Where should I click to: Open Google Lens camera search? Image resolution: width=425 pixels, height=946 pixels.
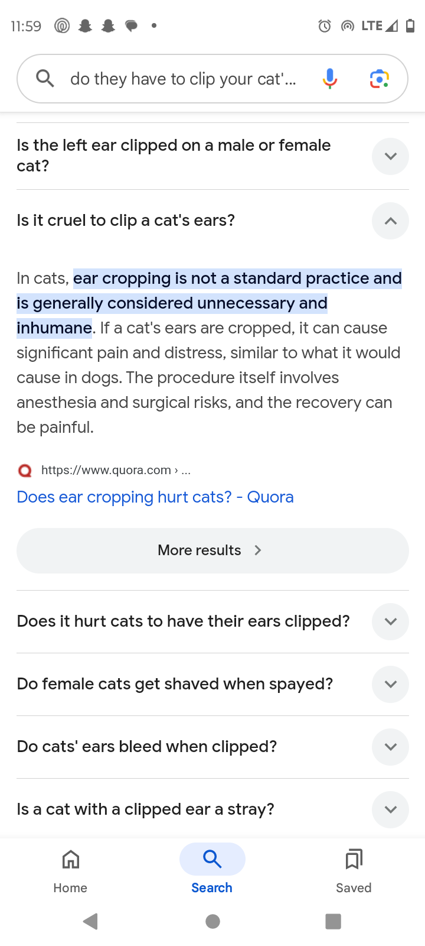[379, 79]
